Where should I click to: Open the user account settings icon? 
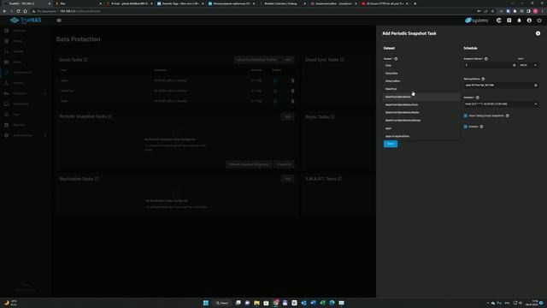[x=529, y=21]
